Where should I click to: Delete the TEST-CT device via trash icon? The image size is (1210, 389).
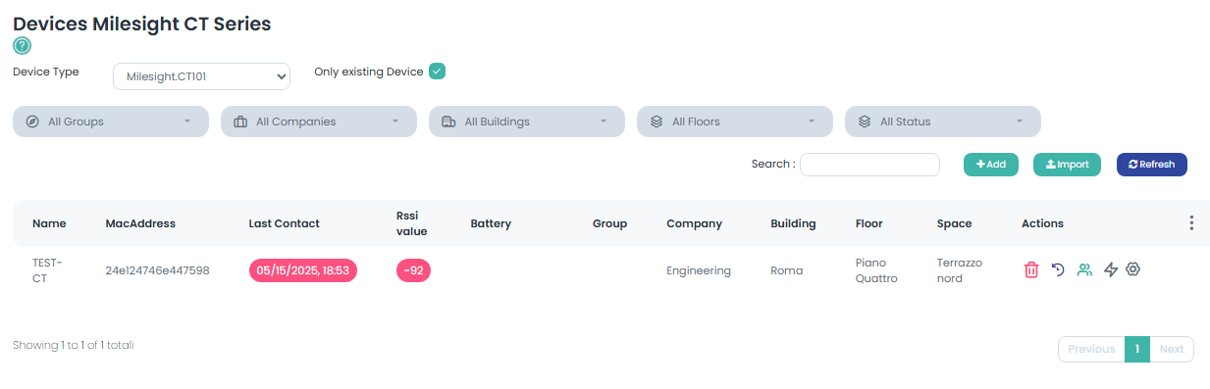click(1031, 270)
